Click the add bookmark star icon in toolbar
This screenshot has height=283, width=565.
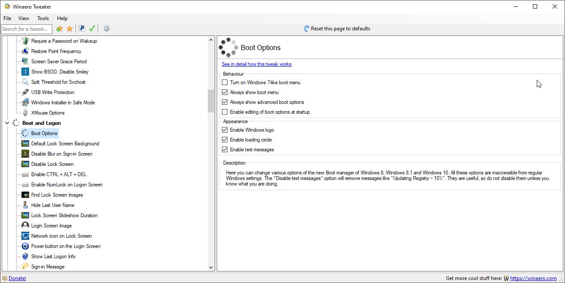click(60, 29)
